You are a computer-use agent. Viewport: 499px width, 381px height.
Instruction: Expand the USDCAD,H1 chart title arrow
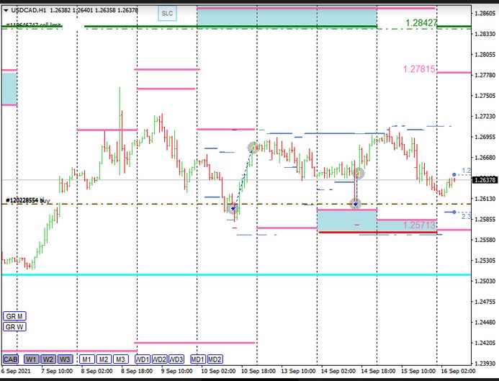tap(5, 11)
